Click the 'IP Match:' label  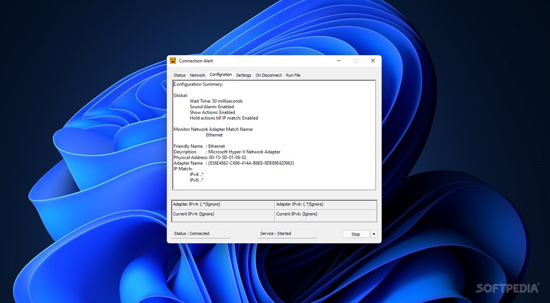pos(183,169)
